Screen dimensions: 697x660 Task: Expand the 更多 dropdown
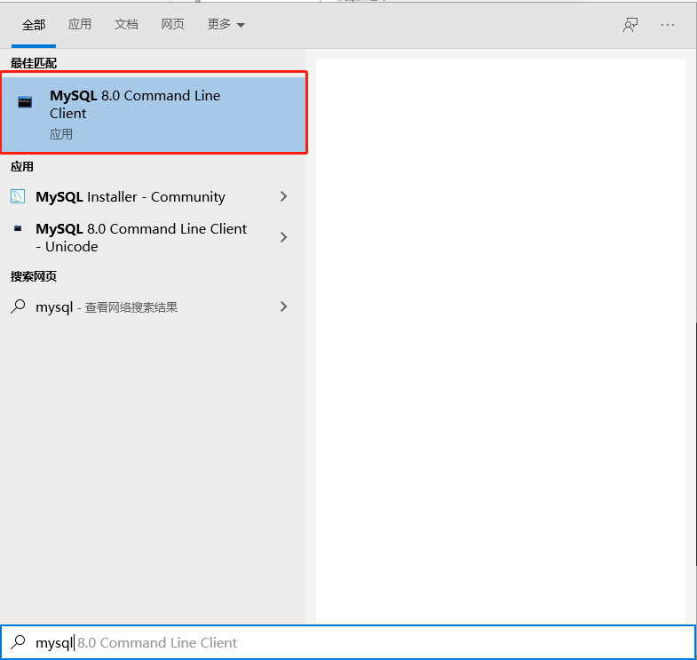pyautogui.click(x=226, y=24)
